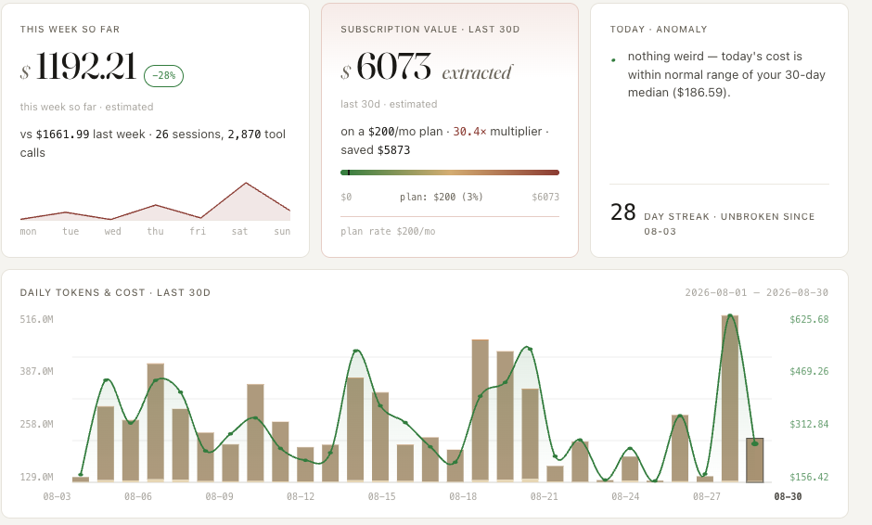Click SUBSCRIPTION VALUE · LAST 30D heading
The image size is (872, 525).
click(430, 29)
